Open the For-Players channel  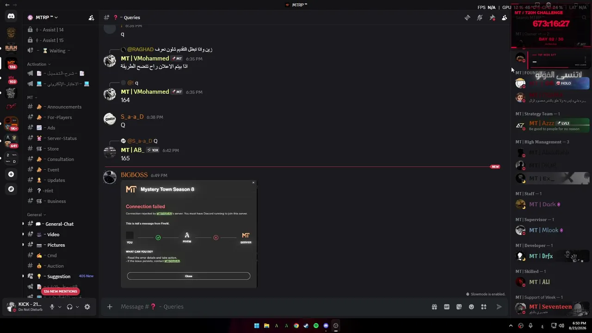tap(60, 117)
